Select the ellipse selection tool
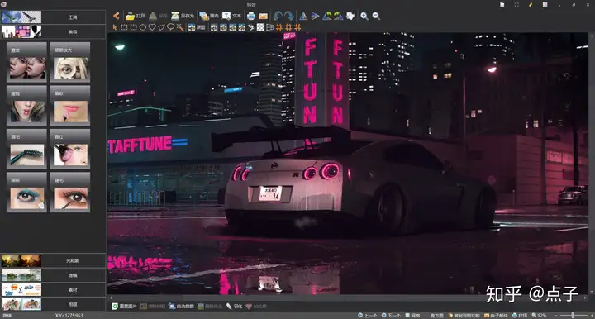The height and width of the screenshot is (319, 595). [143, 27]
